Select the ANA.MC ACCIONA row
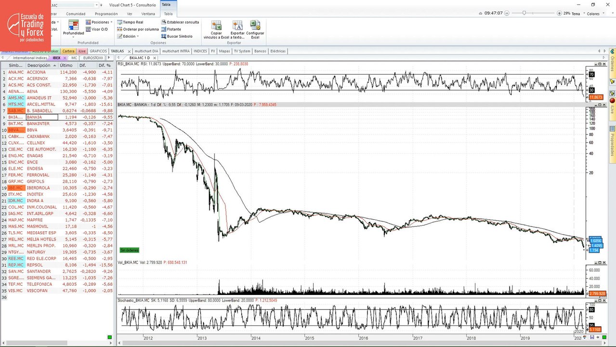The height and width of the screenshot is (347, 616). [57, 72]
